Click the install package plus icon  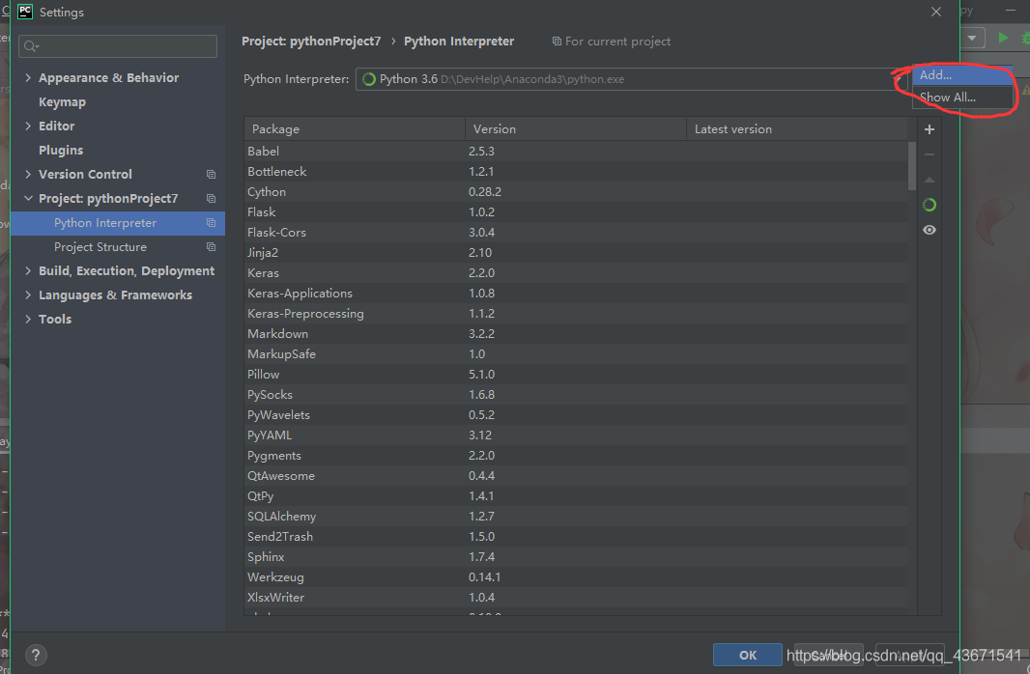coord(929,129)
